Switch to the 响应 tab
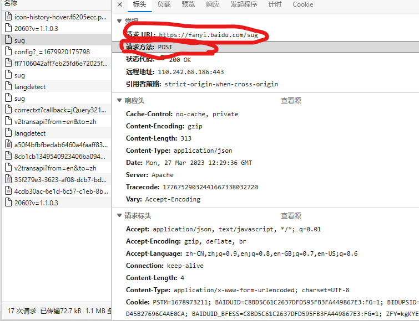The height and width of the screenshot is (321, 419). pyautogui.click(x=213, y=4)
